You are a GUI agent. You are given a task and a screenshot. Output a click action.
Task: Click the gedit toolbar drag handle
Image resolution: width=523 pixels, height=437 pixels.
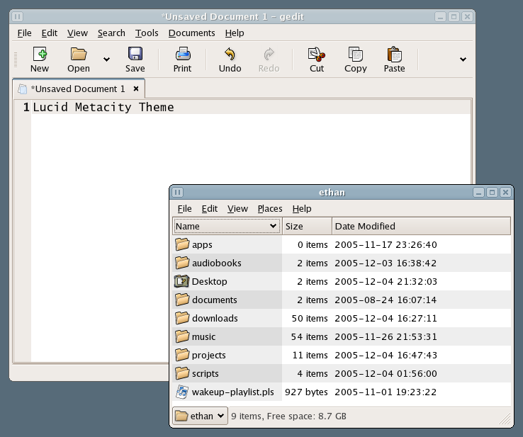tap(16, 59)
